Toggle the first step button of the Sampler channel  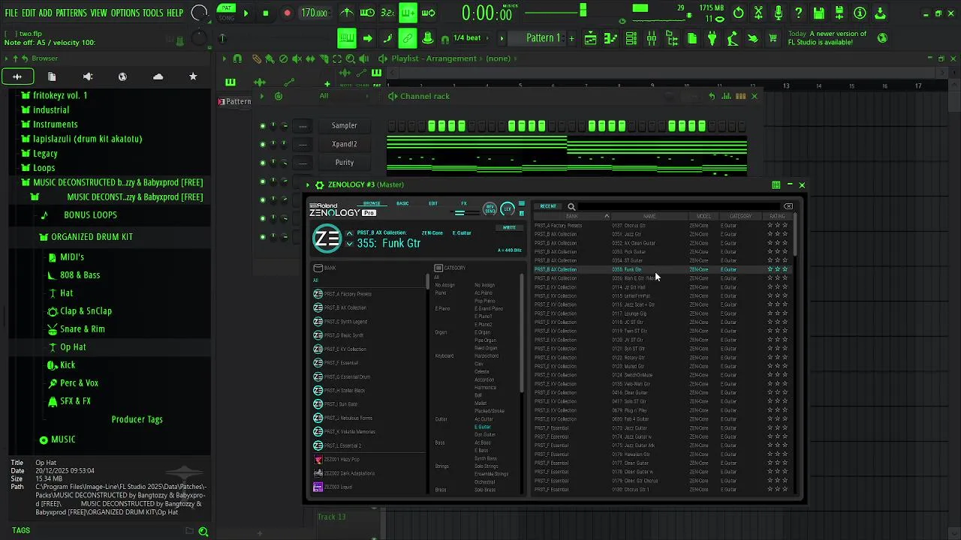[391, 126]
